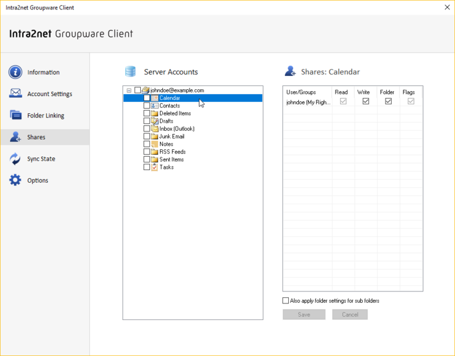Click the Options gear icon
Screen dimensions: 455x356
tap(15, 180)
